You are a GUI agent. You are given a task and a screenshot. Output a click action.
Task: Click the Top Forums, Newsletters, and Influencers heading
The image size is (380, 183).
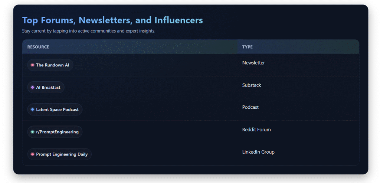coord(112,20)
